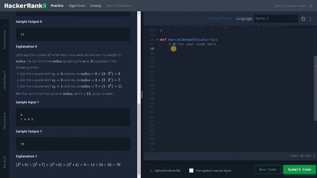
Task: Open the Greedy breadcrumb
Action: point(96,5)
